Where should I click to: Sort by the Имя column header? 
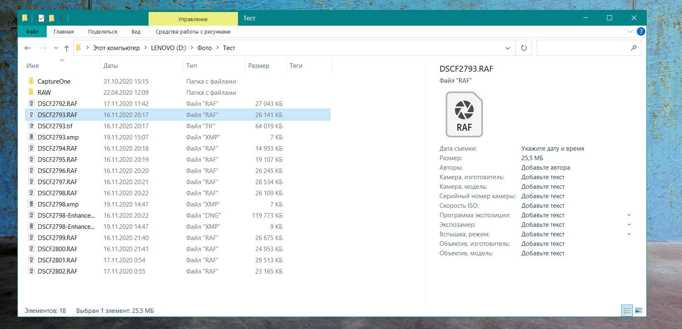coord(33,66)
